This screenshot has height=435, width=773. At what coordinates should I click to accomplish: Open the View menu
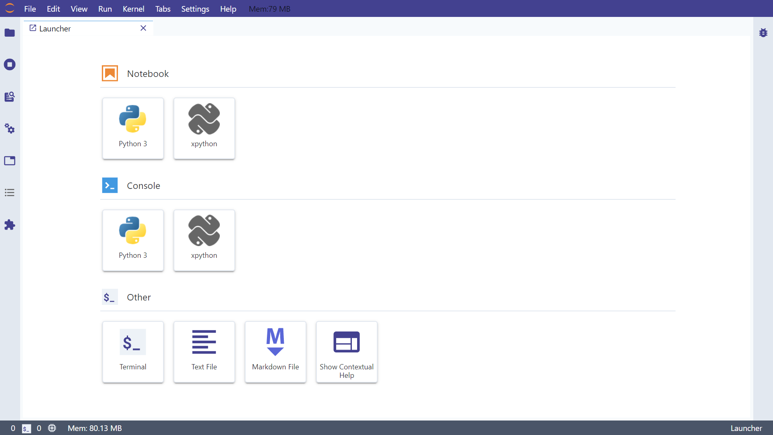[x=79, y=8]
